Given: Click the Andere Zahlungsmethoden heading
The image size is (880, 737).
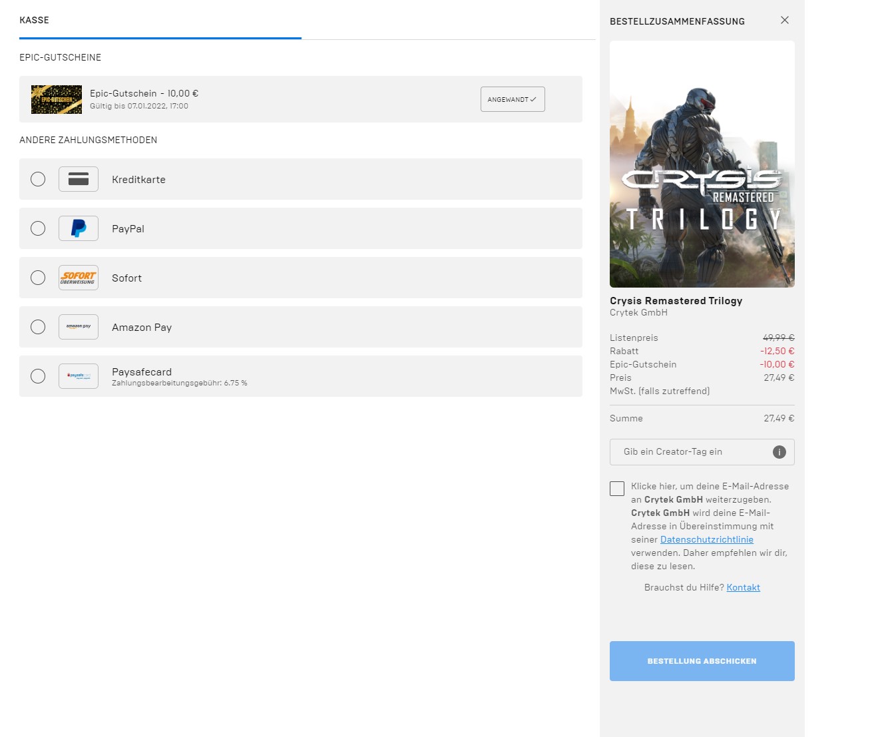Looking at the screenshot, I should pyautogui.click(x=89, y=140).
